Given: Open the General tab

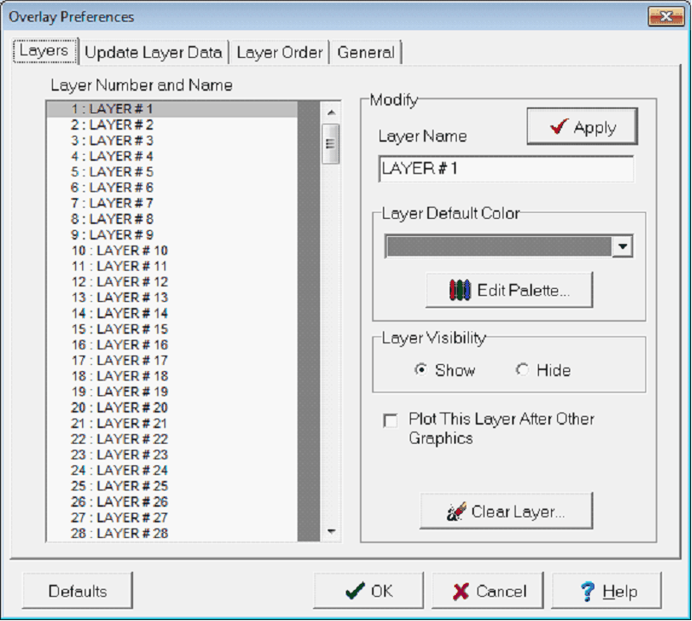Looking at the screenshot, I should point(367,52).
